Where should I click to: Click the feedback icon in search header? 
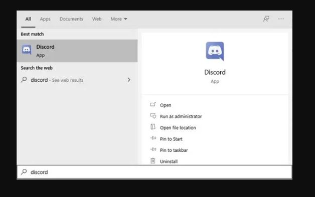[x=266, y=19]
